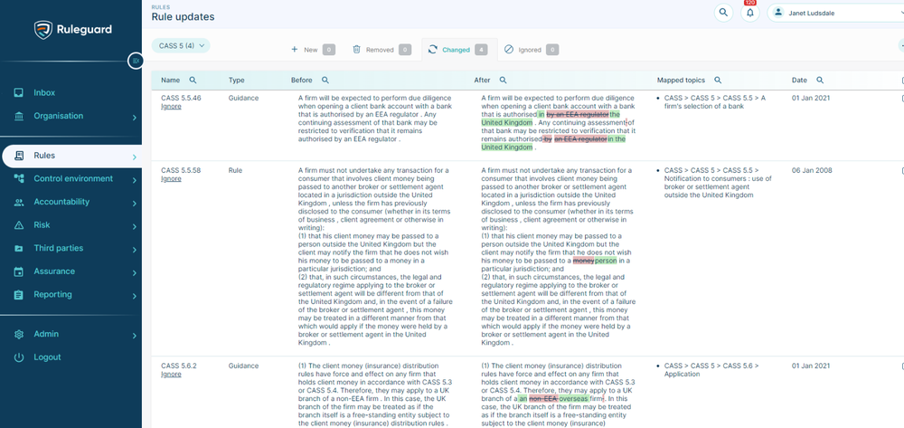Click the sync icon on Changed tab

tap(433, 50)
